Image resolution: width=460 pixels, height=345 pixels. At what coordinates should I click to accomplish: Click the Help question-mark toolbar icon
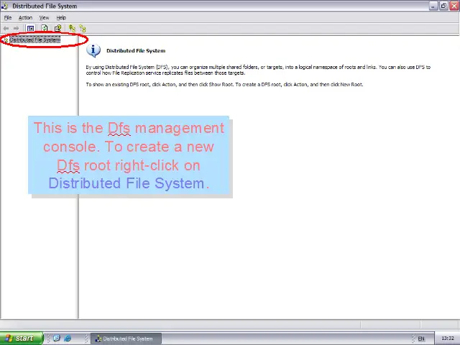point(57,28)
